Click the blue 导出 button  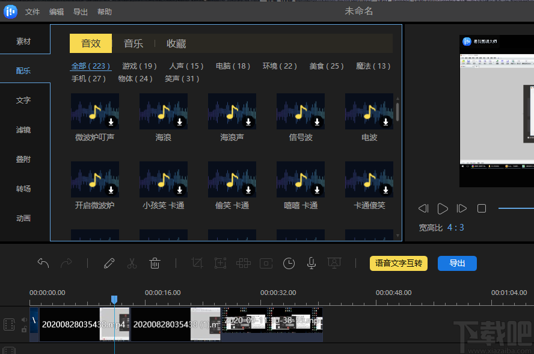tap(457, 263)
